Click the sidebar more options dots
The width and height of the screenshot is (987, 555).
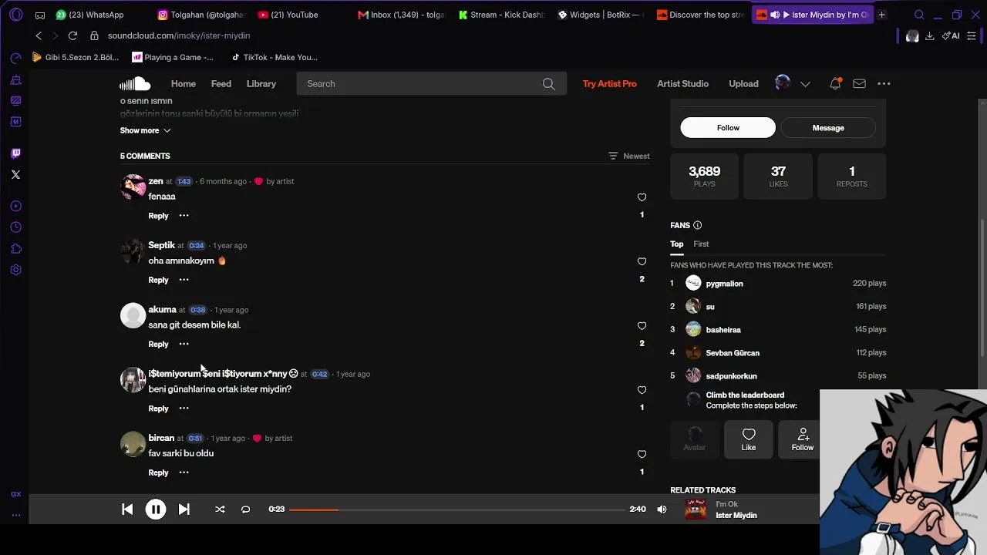click(x=15, y=515)
